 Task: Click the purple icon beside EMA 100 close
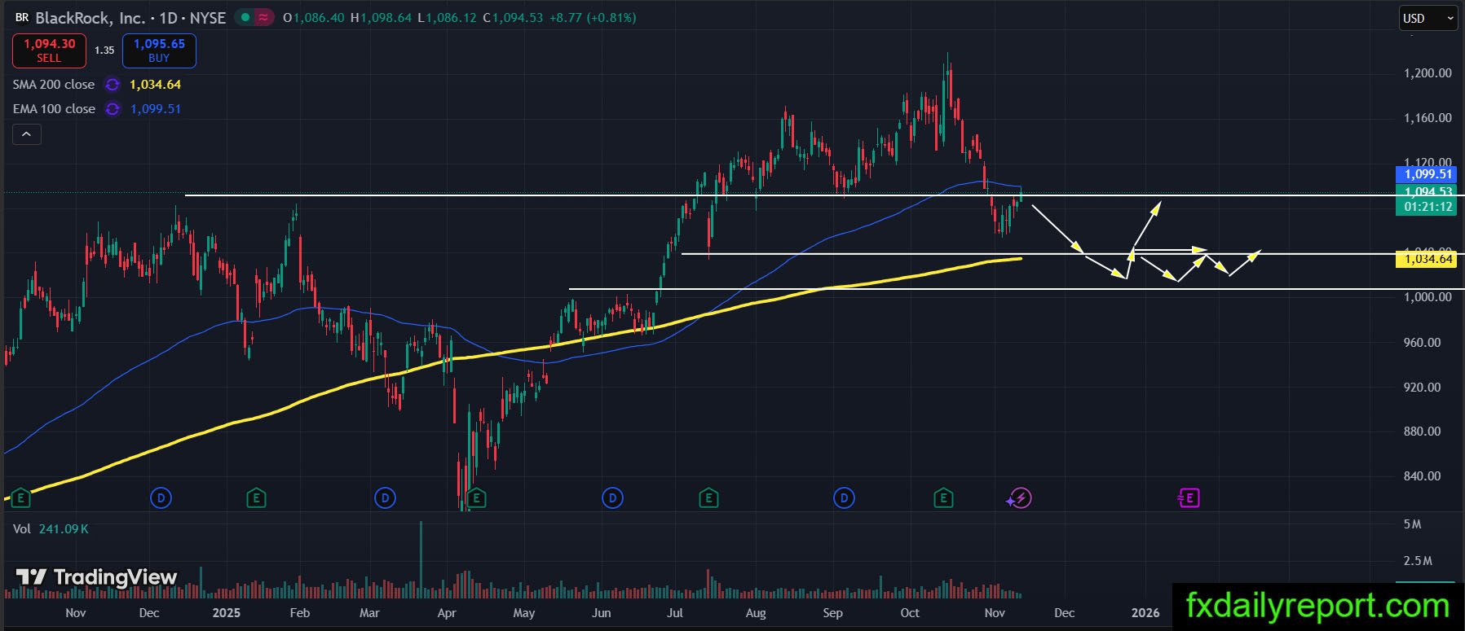[113, 109]
